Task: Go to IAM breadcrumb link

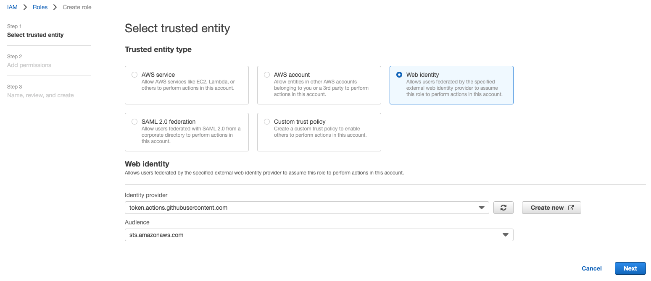Action: [12, 7]
